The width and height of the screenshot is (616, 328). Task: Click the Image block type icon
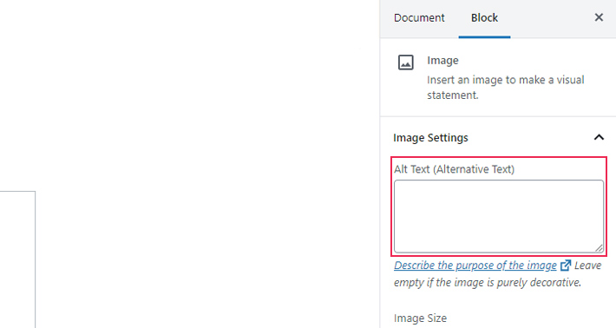tap(406, 62)
